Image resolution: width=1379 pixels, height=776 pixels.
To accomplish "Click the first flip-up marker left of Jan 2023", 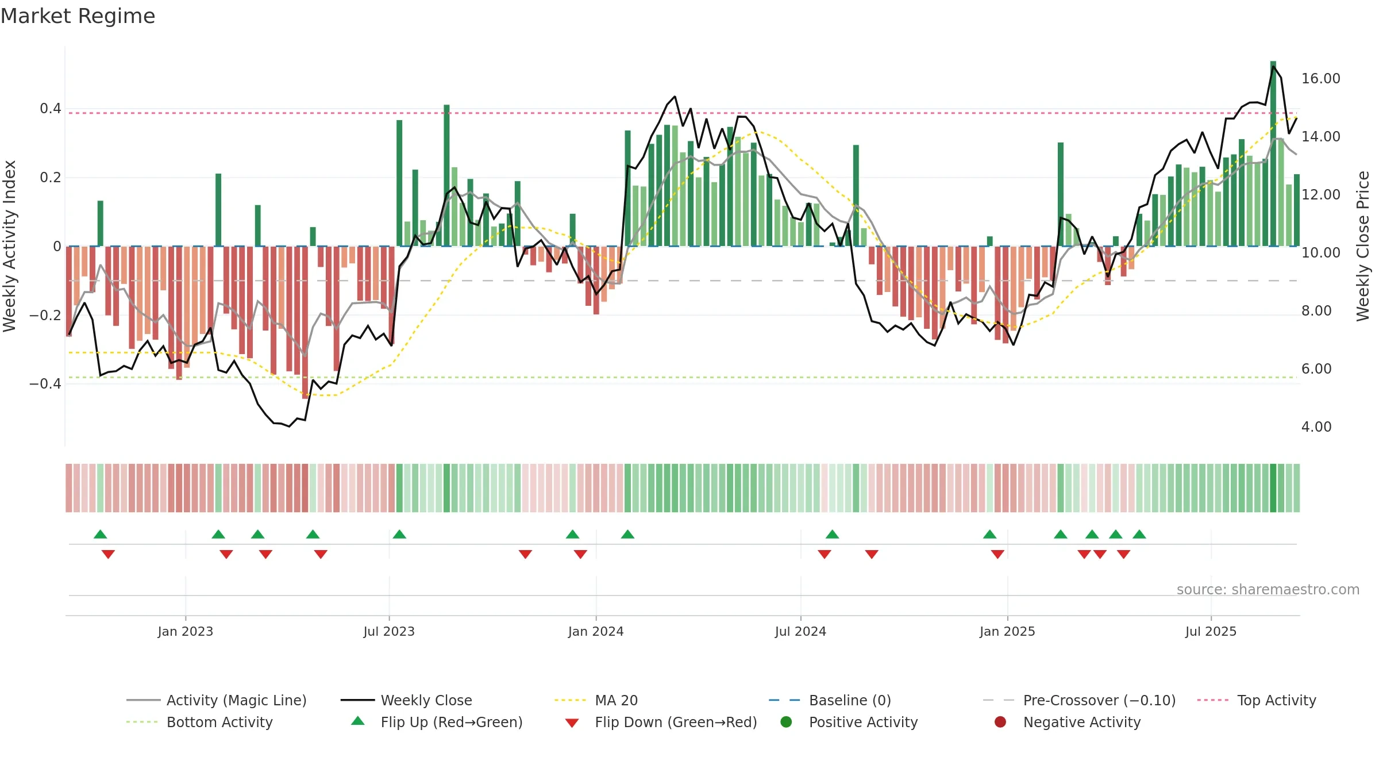I will [101, 535].
